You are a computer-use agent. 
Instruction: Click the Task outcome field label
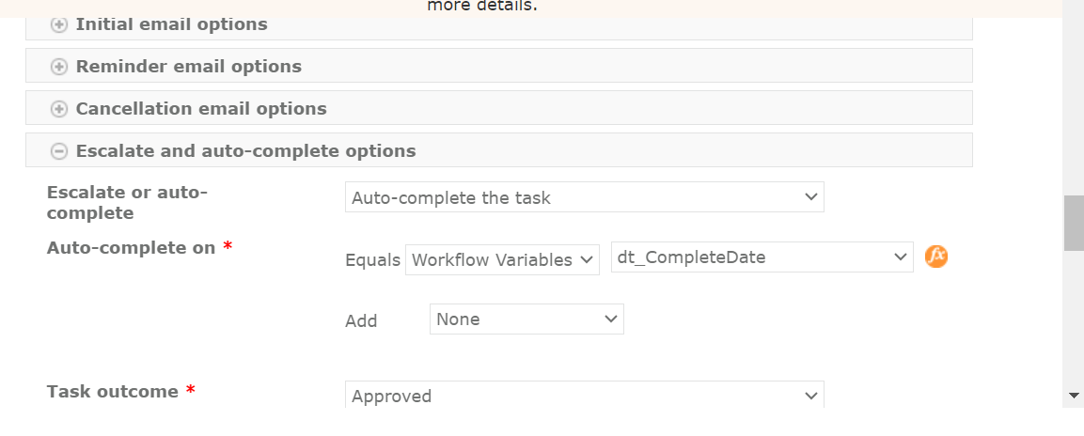pos(112,391)
